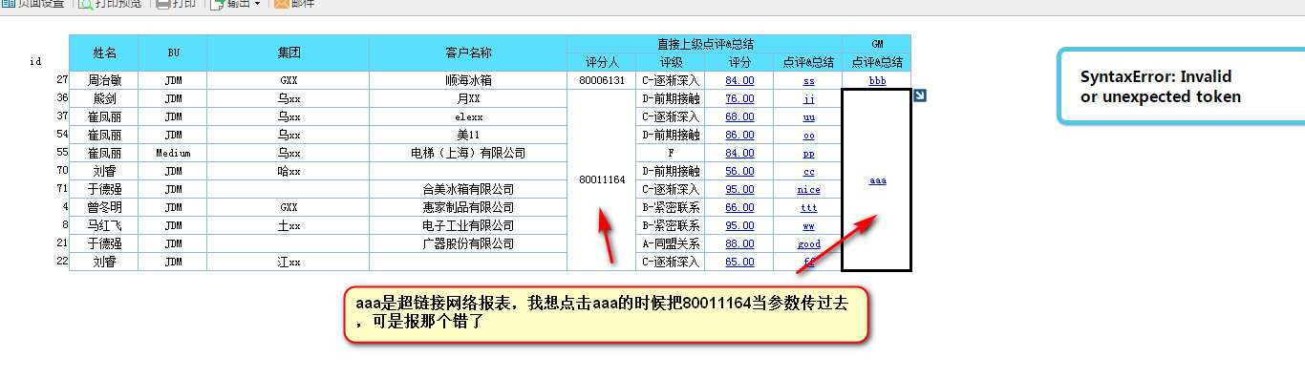Viewport: 1305px width, 379px height.
Task: Click the 80011164 reviewer cell
Action: click(x=602, y=179)
